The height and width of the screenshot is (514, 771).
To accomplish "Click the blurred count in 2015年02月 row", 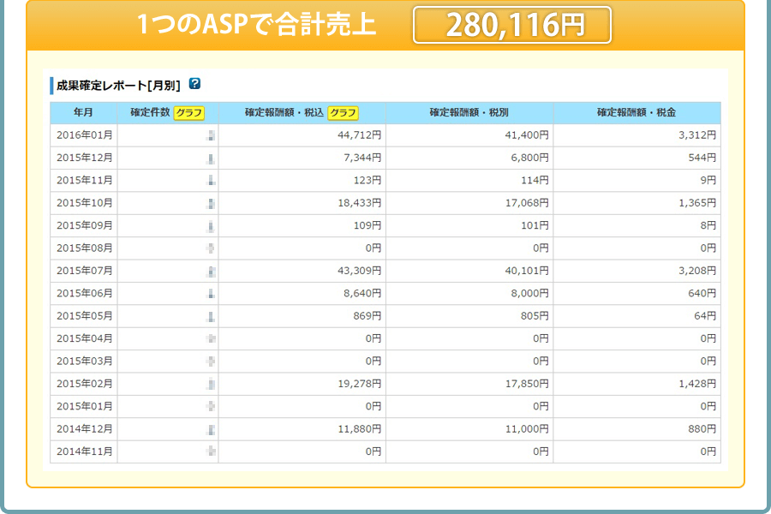I will (x=211, y=384).
